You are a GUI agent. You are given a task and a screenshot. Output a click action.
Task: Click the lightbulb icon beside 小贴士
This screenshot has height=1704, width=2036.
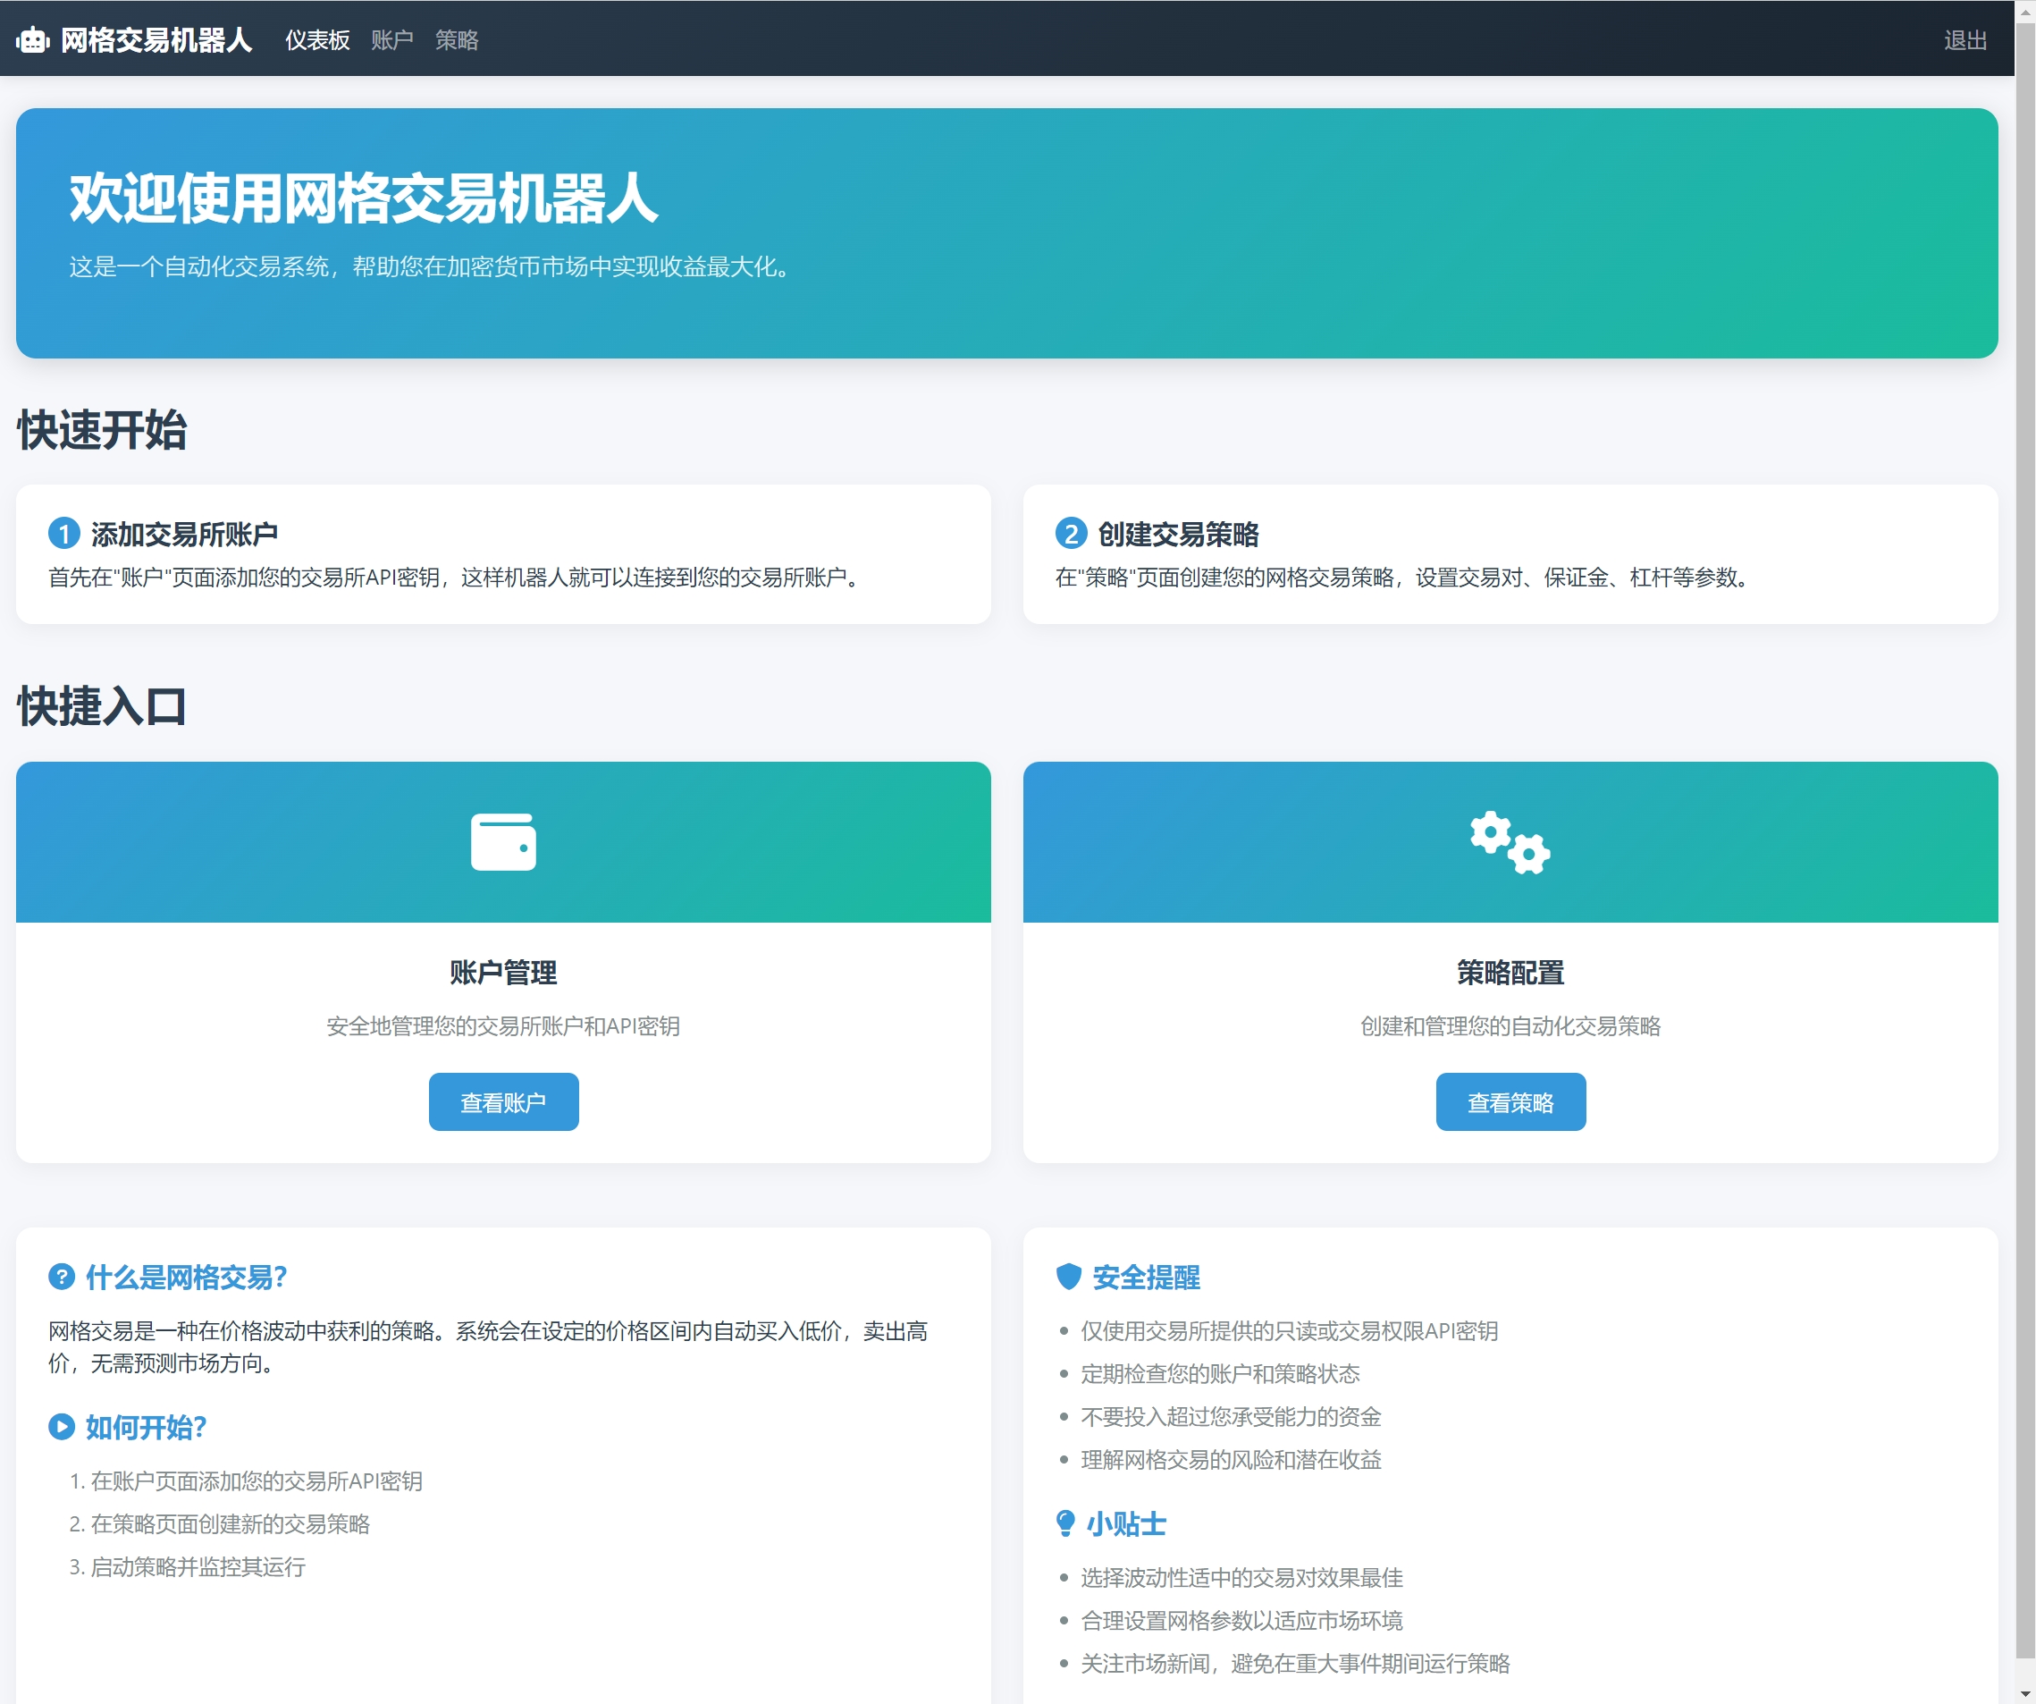(1065, 1523)
